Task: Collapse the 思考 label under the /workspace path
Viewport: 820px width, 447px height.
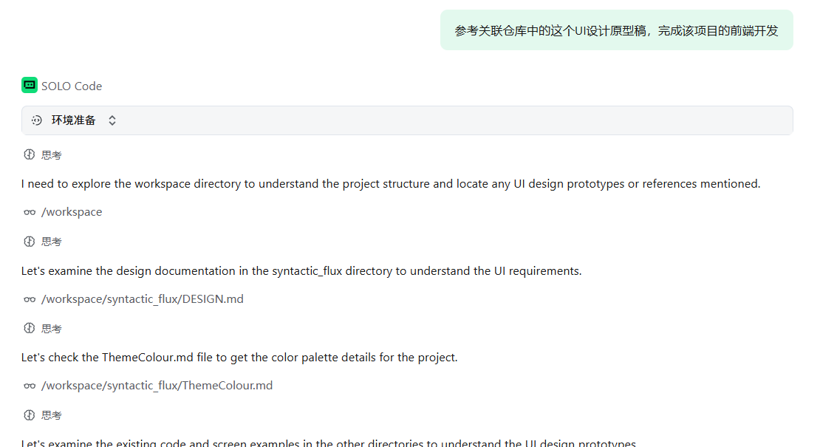Action: [52, 242]
